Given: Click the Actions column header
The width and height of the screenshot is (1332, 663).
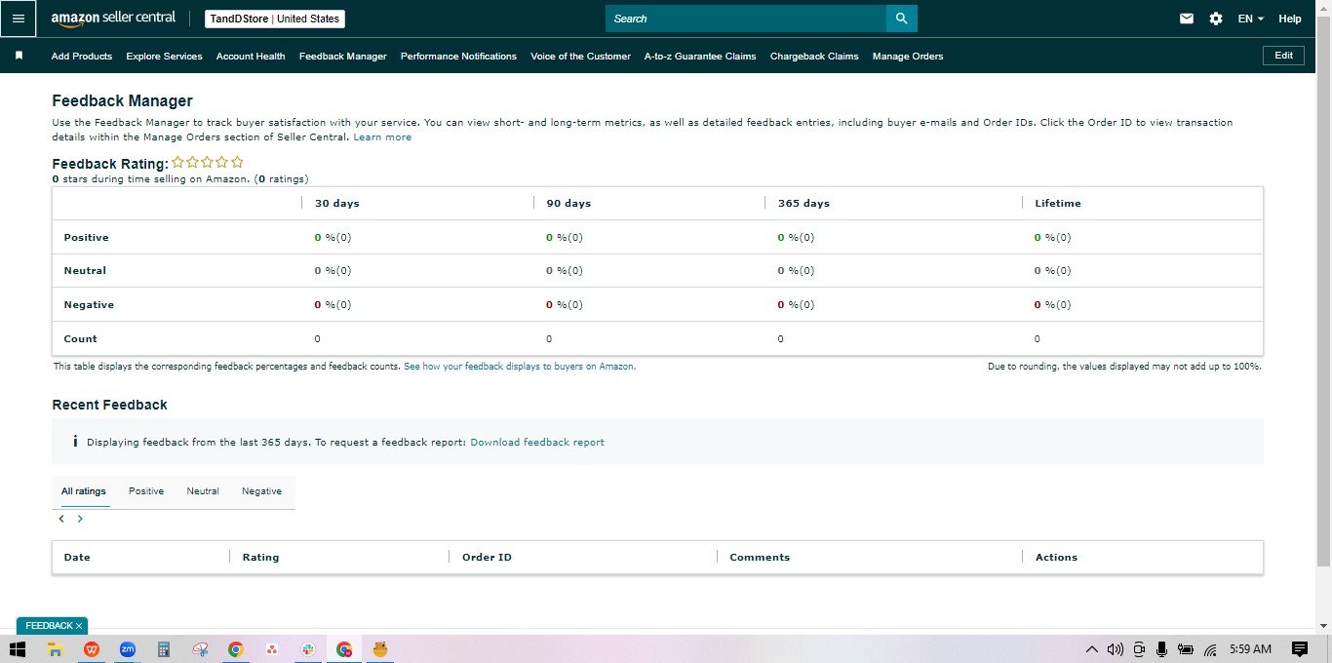Looking at the screenshot, I should coord(1056,558).
